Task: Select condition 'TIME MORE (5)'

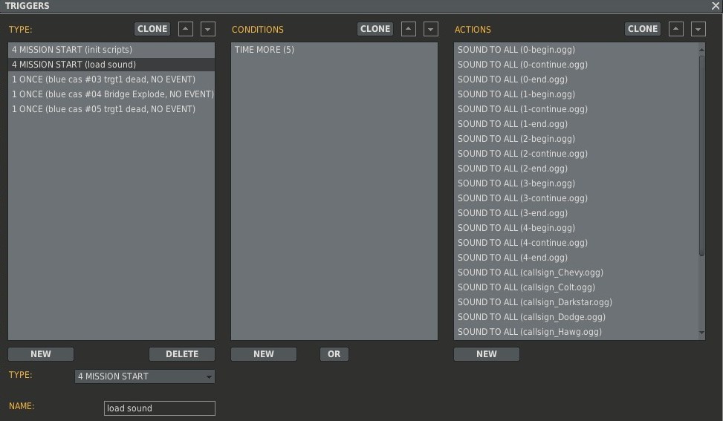Action: pyautogui.click(x=334, y=50)
